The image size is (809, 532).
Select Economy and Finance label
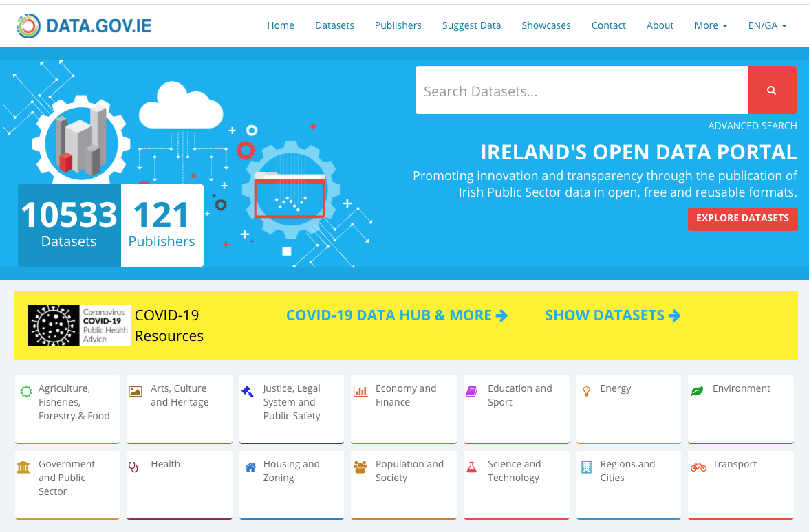(406, 395)
